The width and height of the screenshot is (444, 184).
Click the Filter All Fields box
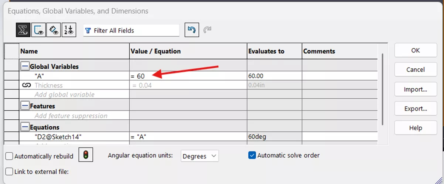(x=131, y=30)
